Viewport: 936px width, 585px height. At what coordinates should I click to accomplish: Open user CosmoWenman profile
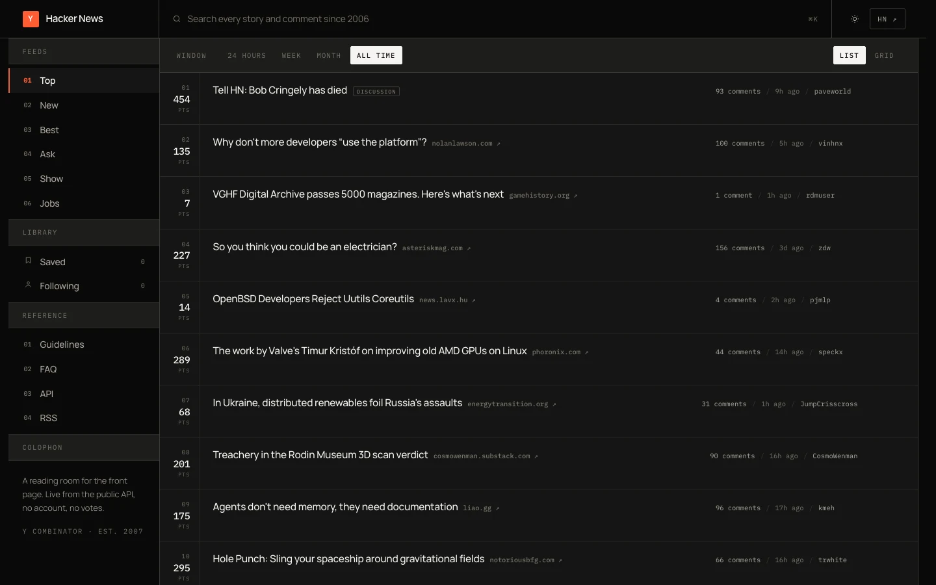pyautogui.click(x=835, y=456)
